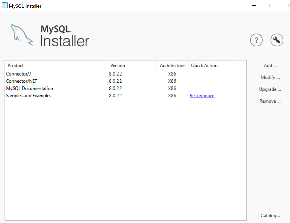Open installer options wrench icon
This screenshot has width=290, height=223.
click(277, 40)
